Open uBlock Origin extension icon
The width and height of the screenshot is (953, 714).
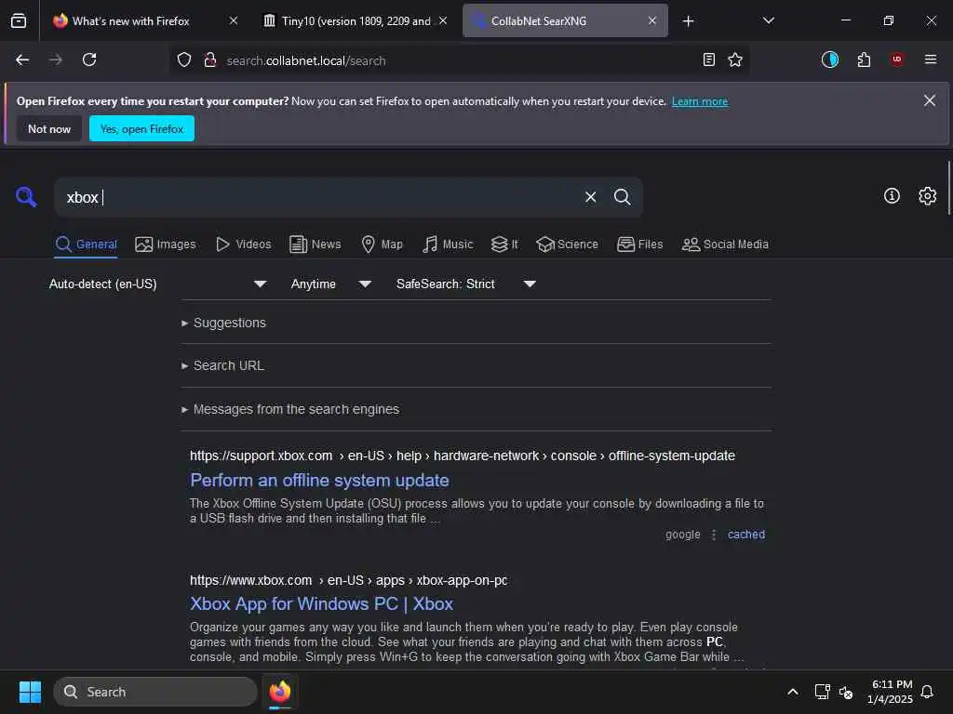pos(897,59)
